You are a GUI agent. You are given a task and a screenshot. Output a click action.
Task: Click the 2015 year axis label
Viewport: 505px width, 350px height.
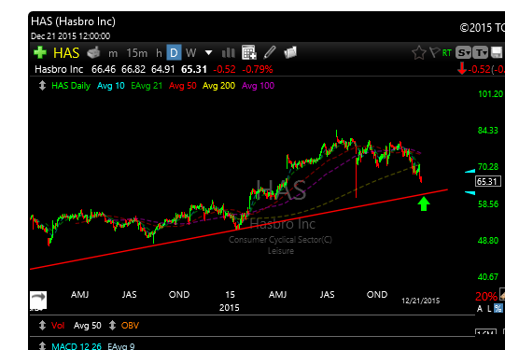pyautogui.click(x=230, y=308)
